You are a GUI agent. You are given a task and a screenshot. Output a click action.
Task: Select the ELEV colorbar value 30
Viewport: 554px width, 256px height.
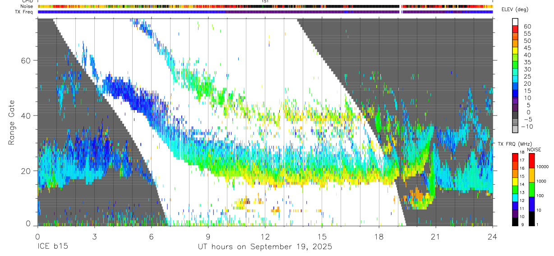526,69
